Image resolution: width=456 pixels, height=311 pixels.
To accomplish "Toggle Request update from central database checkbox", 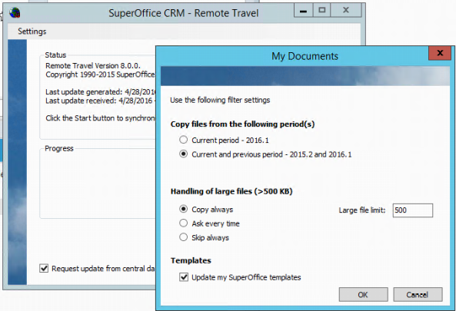I will pyautogui.click(x=44, y=268).
